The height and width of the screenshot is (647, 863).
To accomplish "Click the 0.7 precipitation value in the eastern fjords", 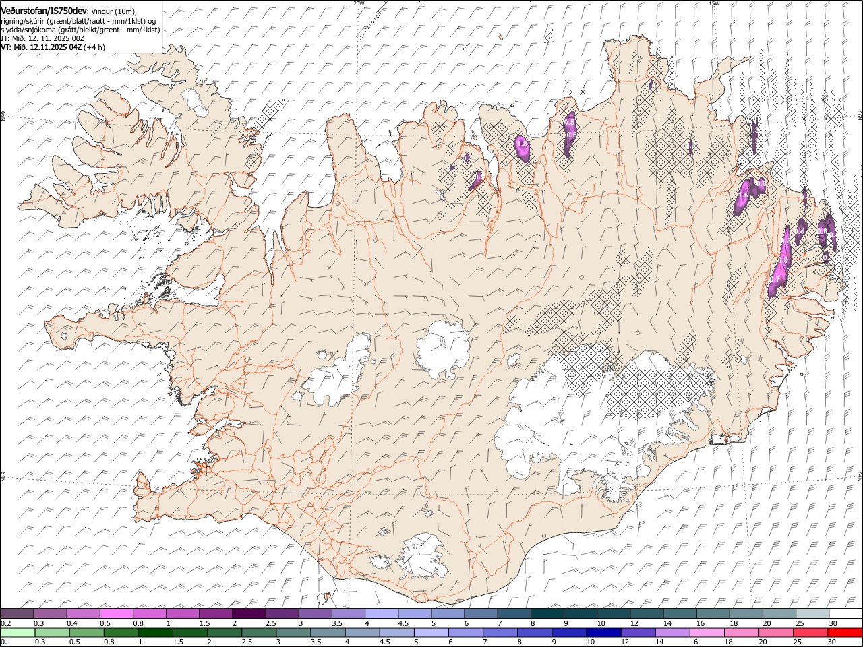I will pos(775,279).
